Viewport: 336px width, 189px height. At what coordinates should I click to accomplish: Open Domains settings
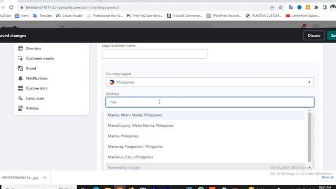point(34,48)
